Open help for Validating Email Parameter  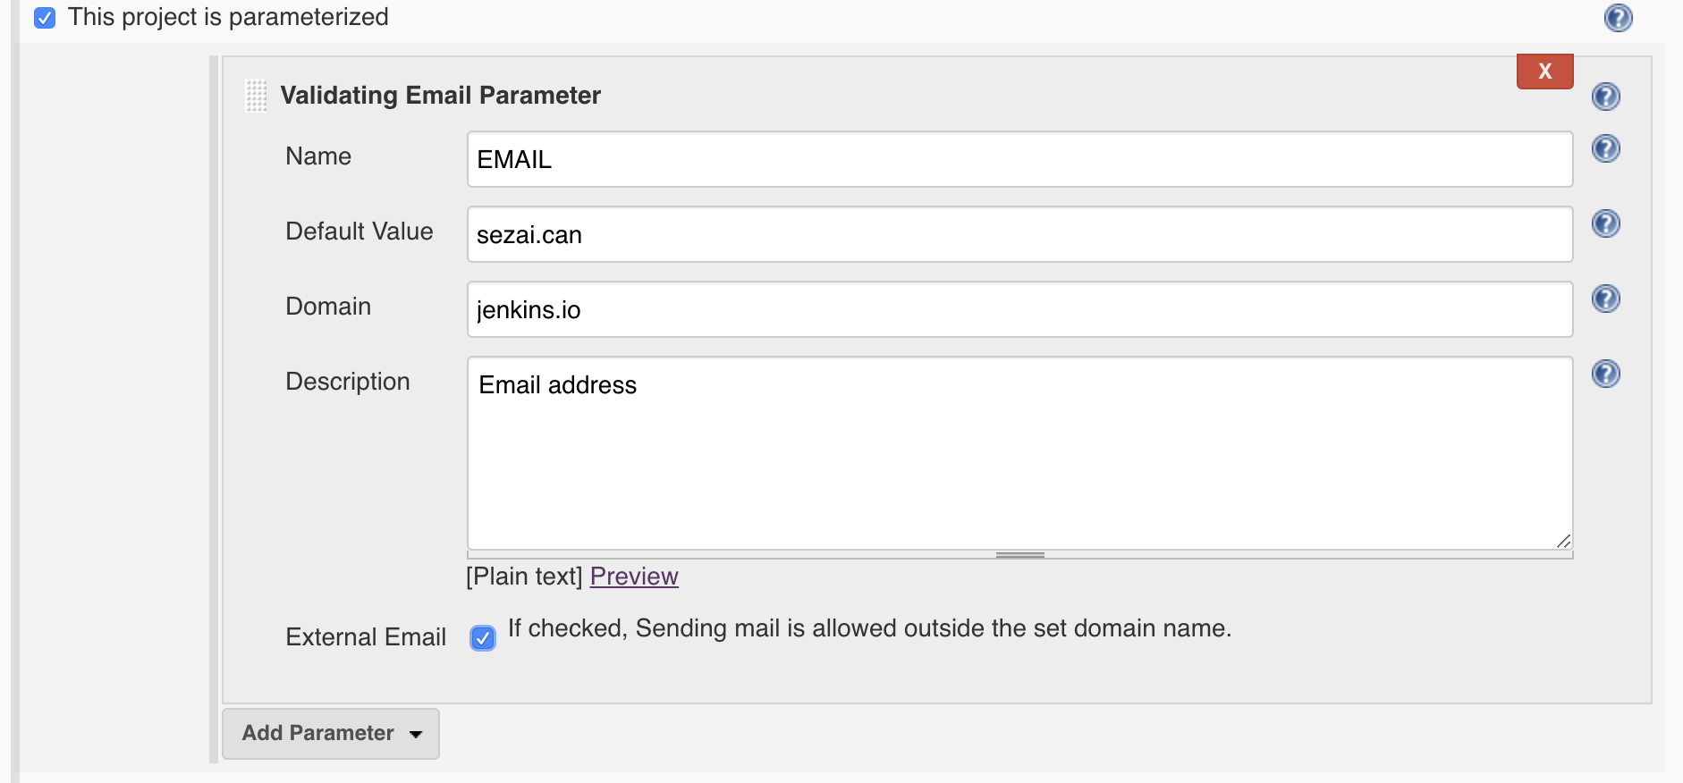pyautogui.click(x=1606, y=97)
